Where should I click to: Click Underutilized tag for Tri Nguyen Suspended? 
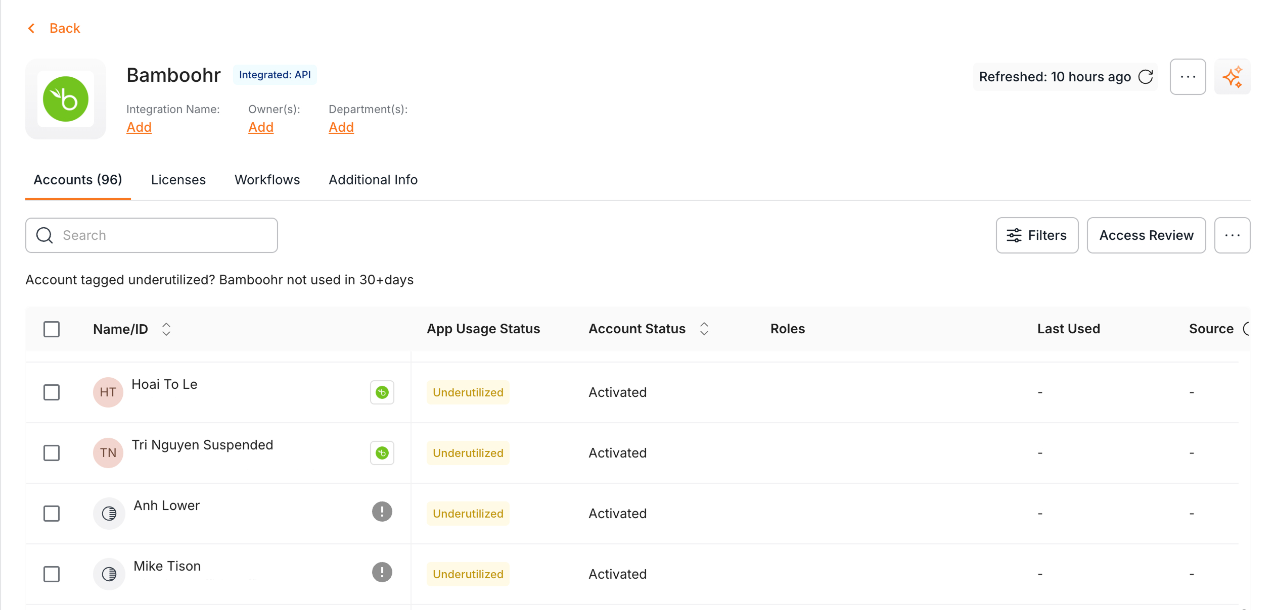point(468,453)
